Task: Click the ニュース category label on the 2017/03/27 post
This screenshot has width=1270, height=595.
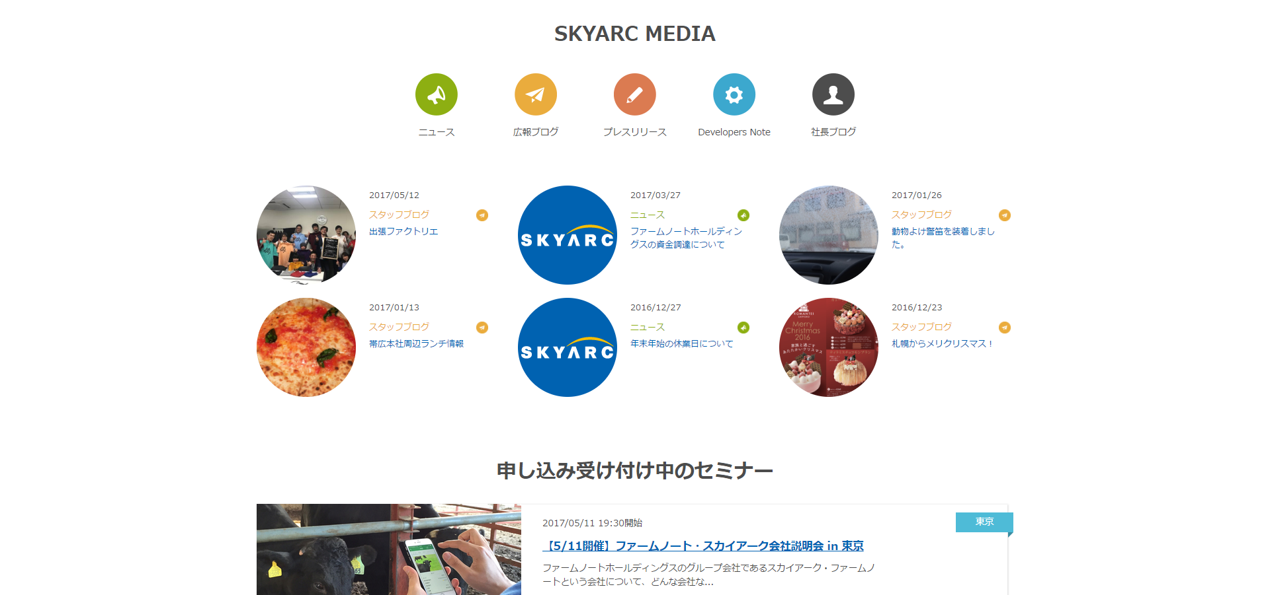Action: (647, 215)
